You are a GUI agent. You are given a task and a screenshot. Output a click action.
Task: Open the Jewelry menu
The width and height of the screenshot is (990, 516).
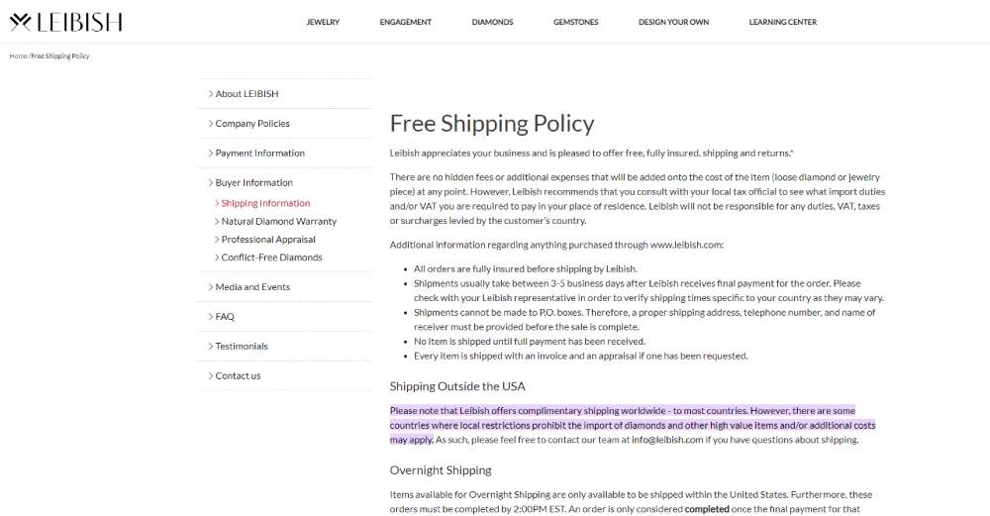(x=323, y=22)
